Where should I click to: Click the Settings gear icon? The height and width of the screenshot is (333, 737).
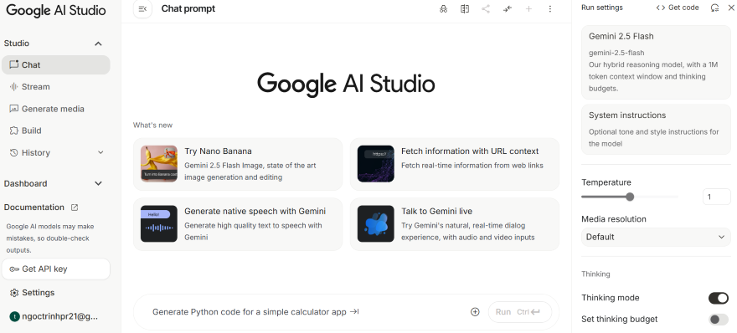pyautogui.click(x=14, y=293)
